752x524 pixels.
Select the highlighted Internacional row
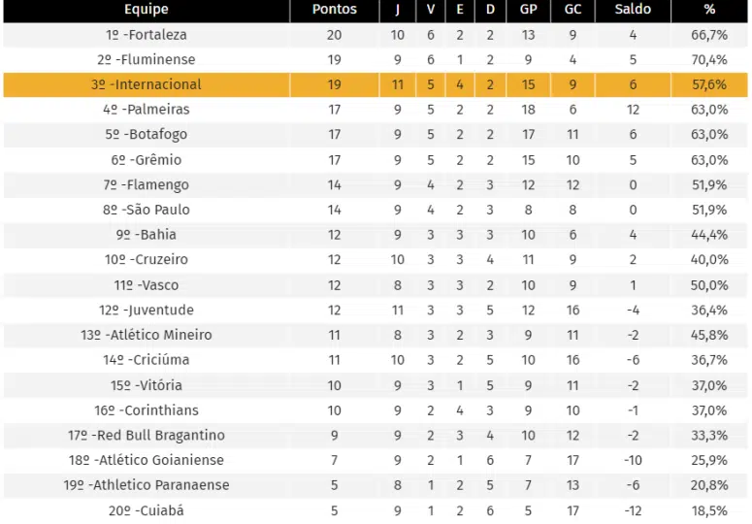(376, 84)
